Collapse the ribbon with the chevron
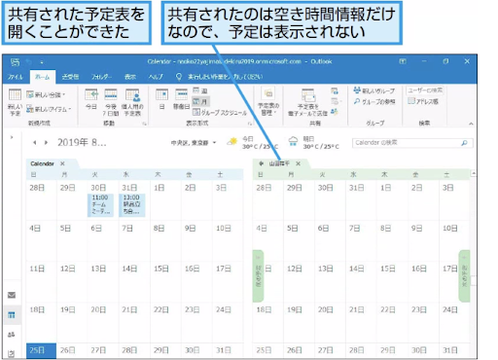Viewport: 498px width, 360px height. pyautogui.click(x=471, y=124)
